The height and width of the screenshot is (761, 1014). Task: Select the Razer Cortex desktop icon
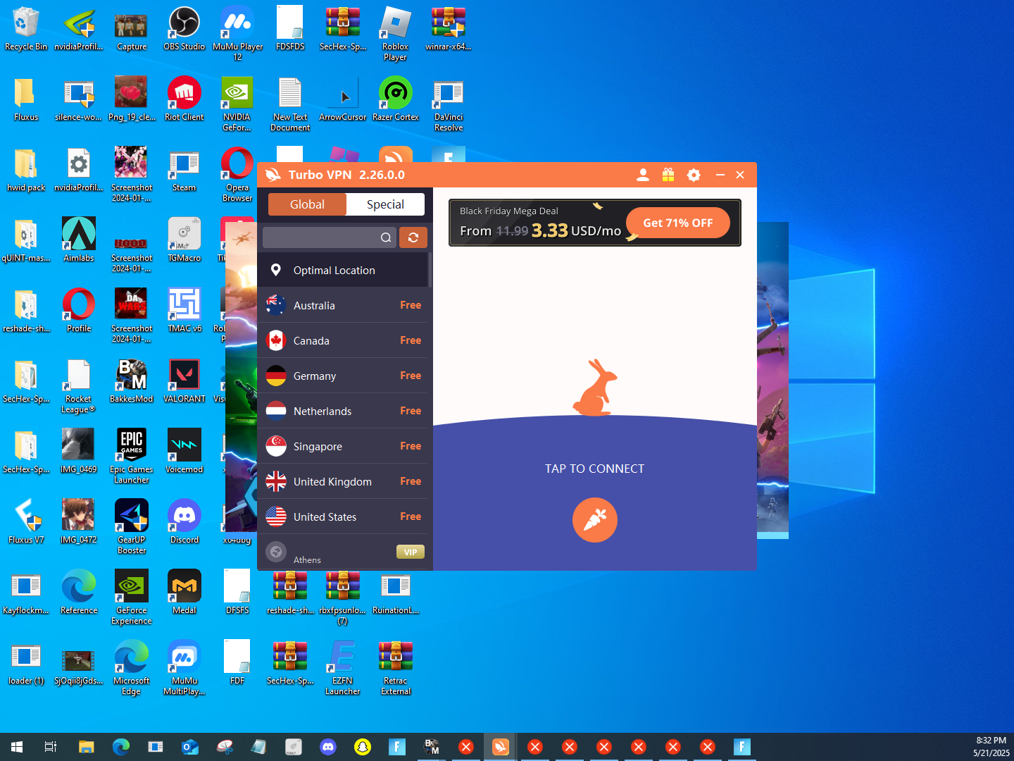pos(396,99)
